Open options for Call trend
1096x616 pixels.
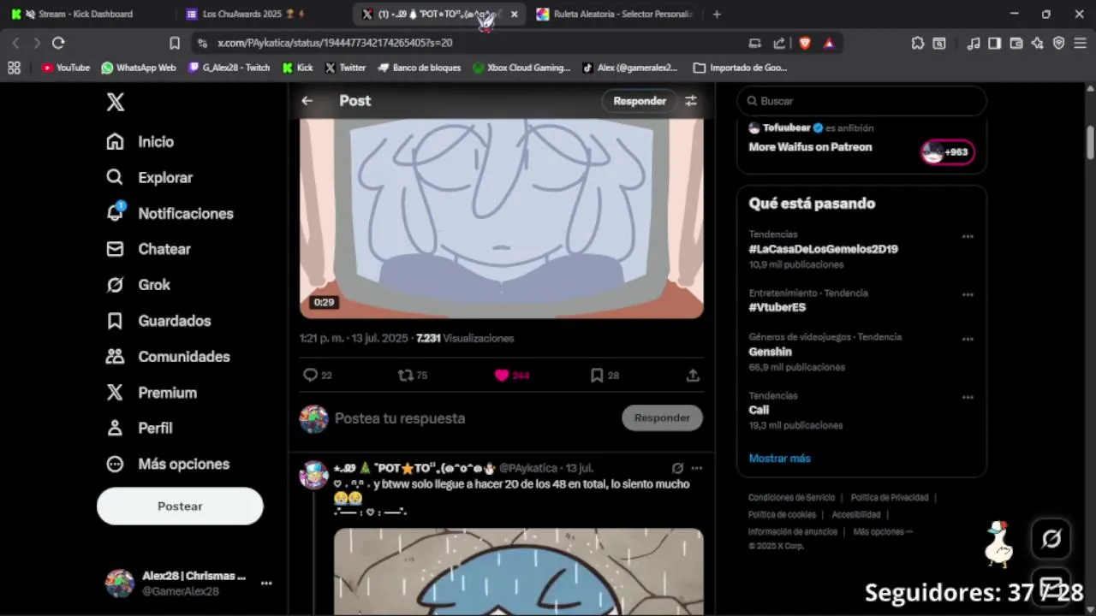point(968,398)
